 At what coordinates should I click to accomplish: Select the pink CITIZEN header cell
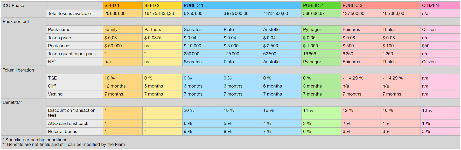point(440,5)
